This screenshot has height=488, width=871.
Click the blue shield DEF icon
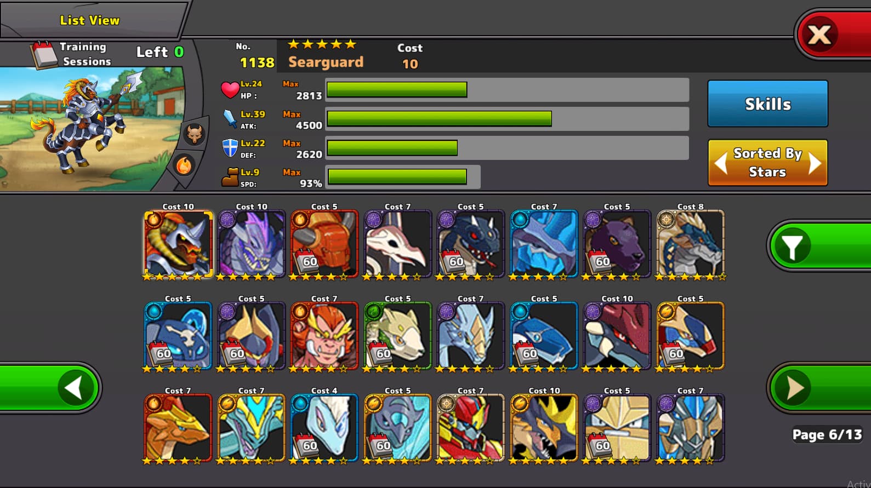pos(230,148)
